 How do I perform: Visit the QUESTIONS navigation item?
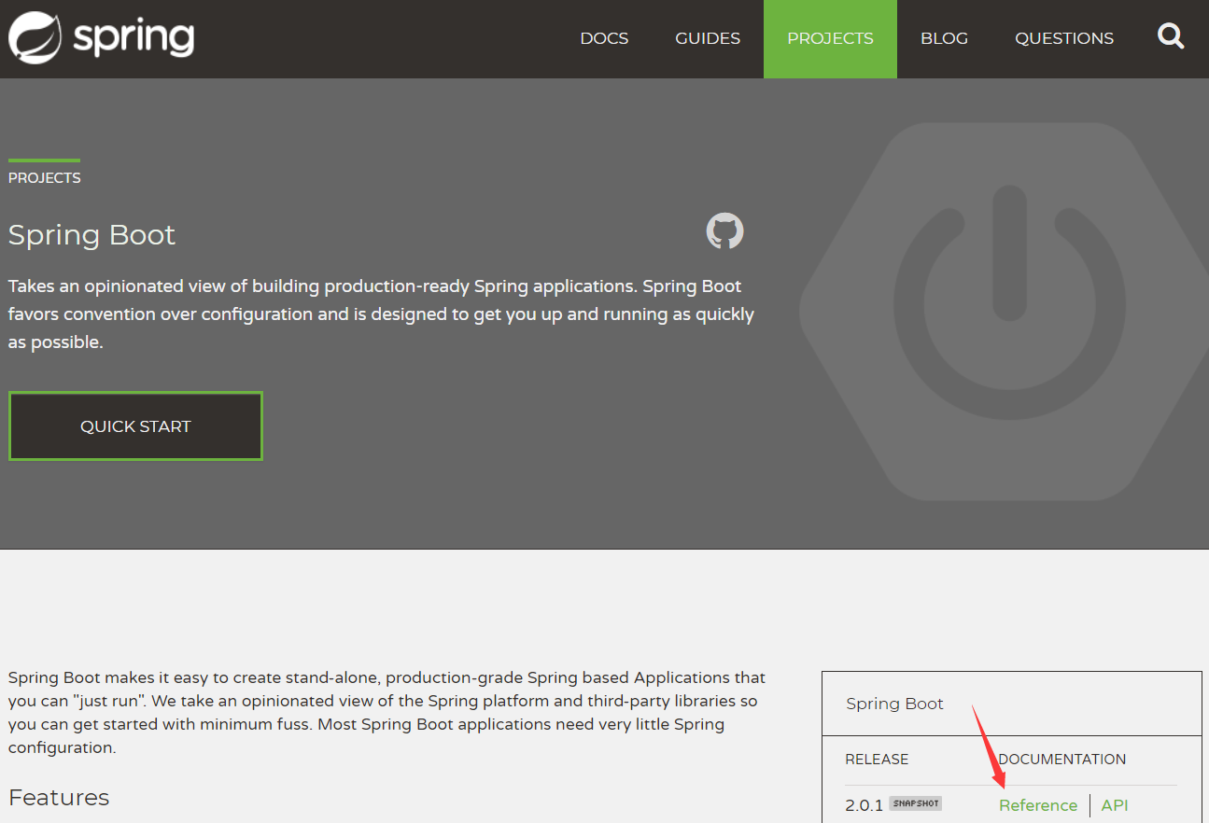[1064, 38]
